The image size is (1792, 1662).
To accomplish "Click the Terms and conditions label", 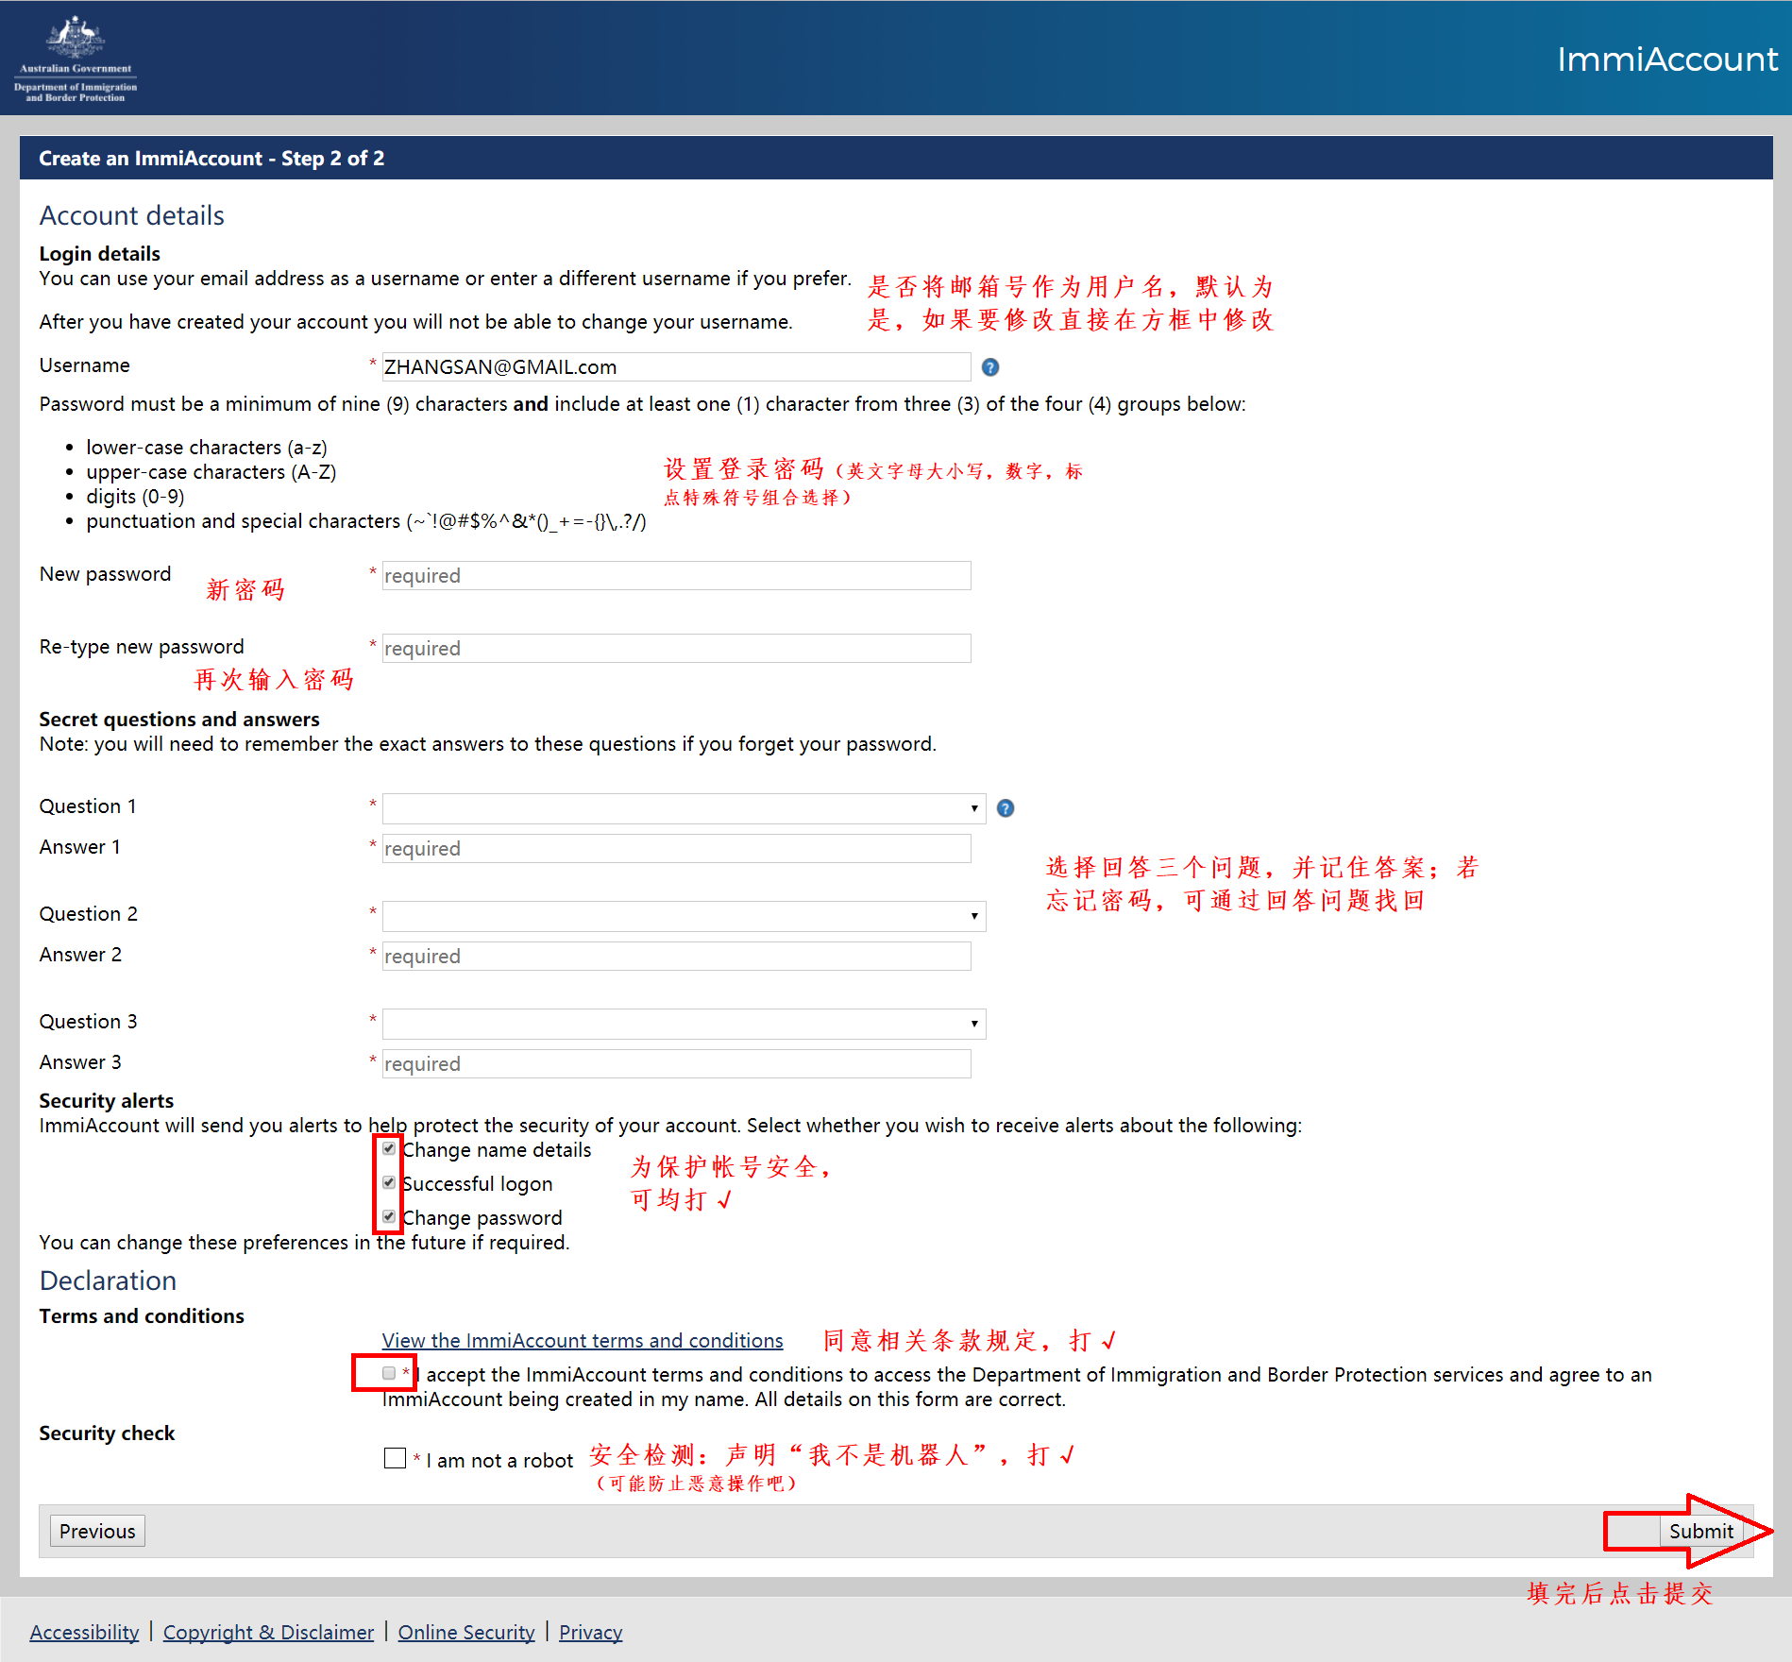I will click(x=142, y=1316).
